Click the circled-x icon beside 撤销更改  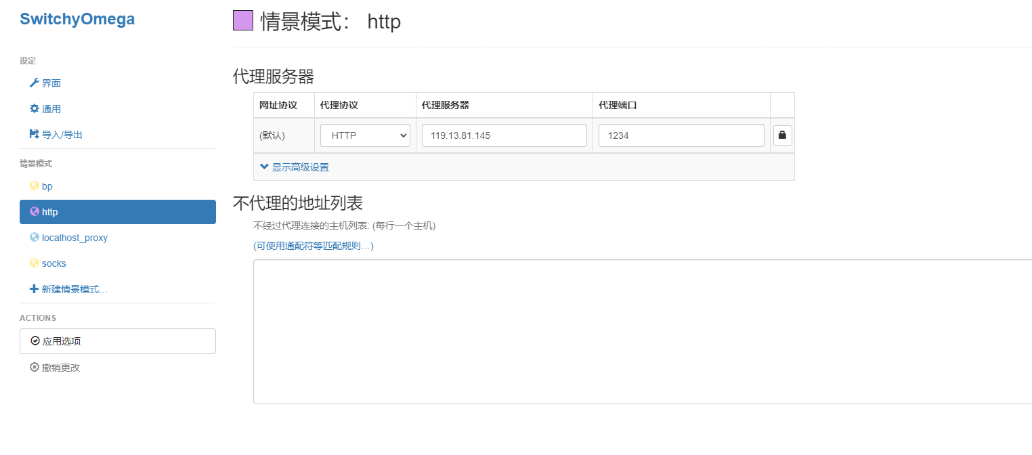tap(35, 367)
